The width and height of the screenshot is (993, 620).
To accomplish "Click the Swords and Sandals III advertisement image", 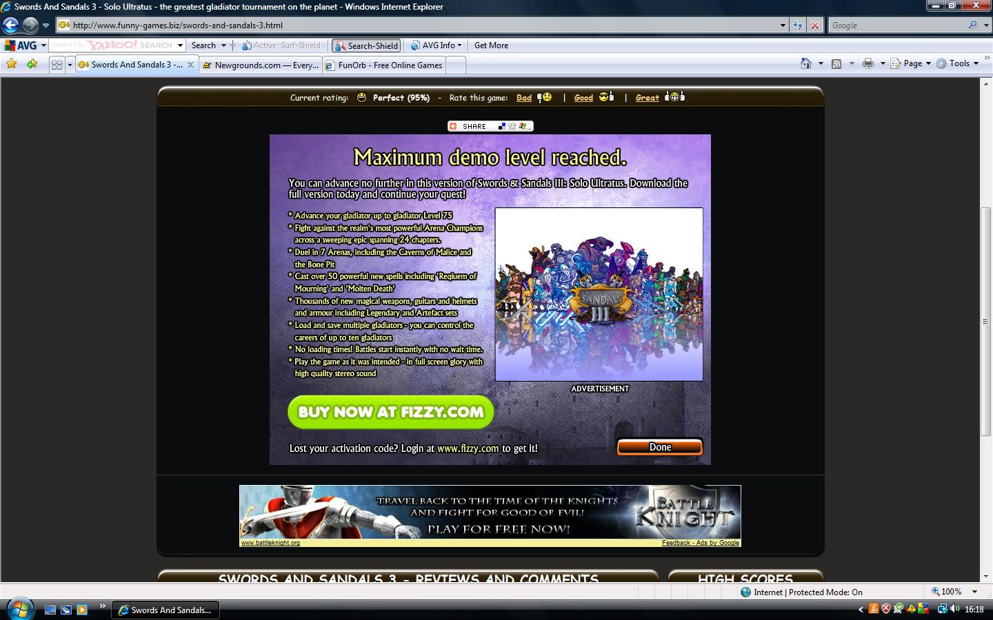I will point(599,294).
